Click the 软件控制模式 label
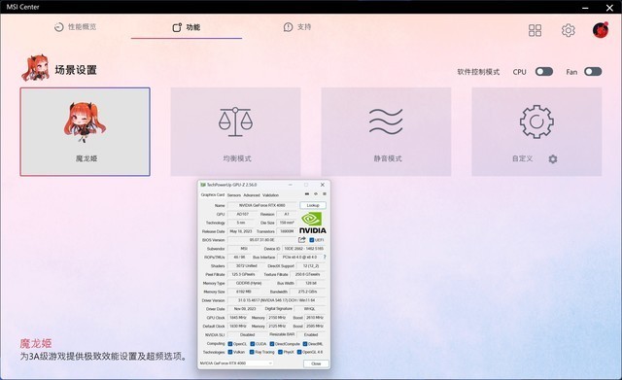The image size is (622, 380). pyautogui.click(x=478, y=72)
